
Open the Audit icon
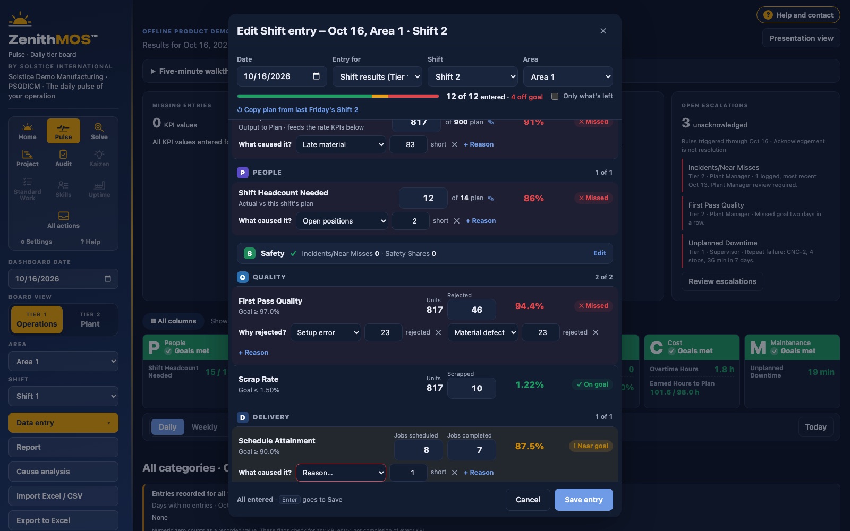click(x=63, y=158)
